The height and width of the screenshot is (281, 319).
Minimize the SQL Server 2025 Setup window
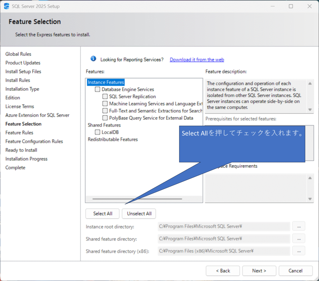tap(273, 6)
